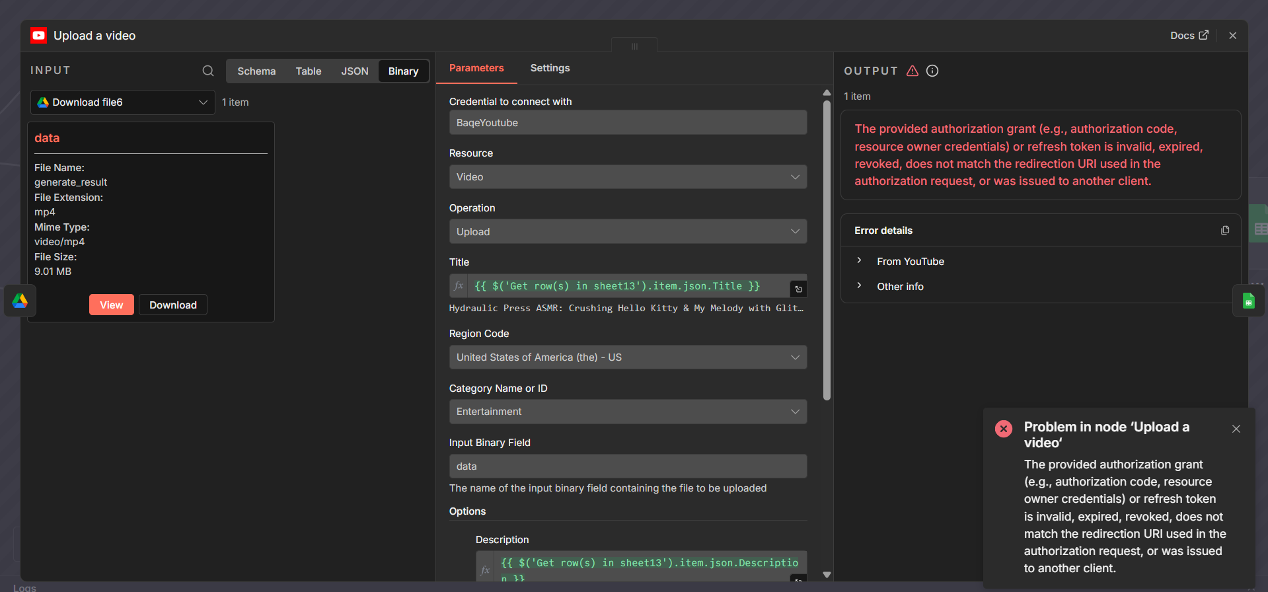1268x592 pixels.
Task: Open the Docs link
Action: 1188,36
